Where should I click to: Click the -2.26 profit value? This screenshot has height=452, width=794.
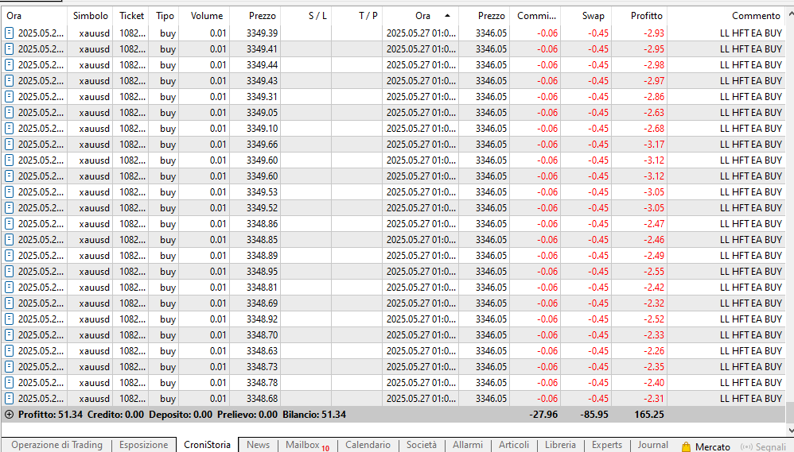654,351
